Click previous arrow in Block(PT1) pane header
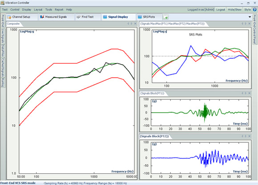 tap(242, 93)
